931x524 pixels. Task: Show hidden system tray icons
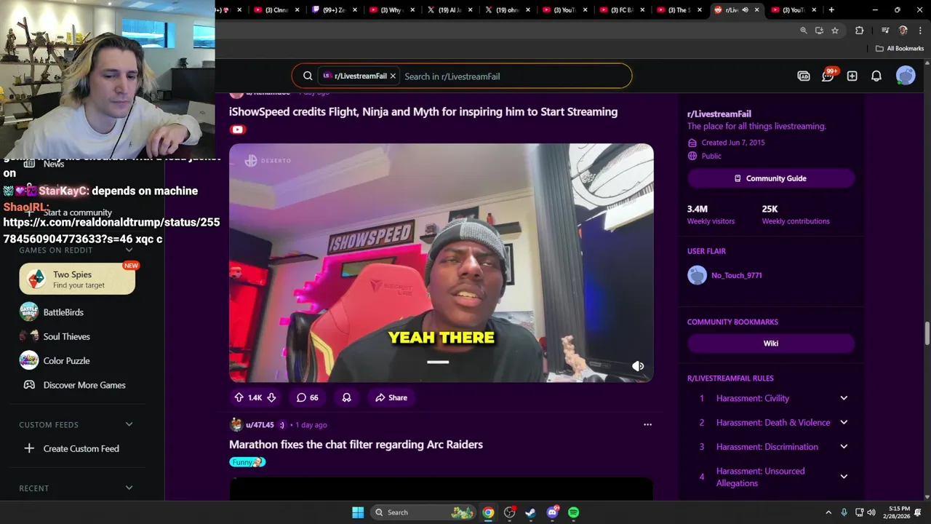point(828,512)
